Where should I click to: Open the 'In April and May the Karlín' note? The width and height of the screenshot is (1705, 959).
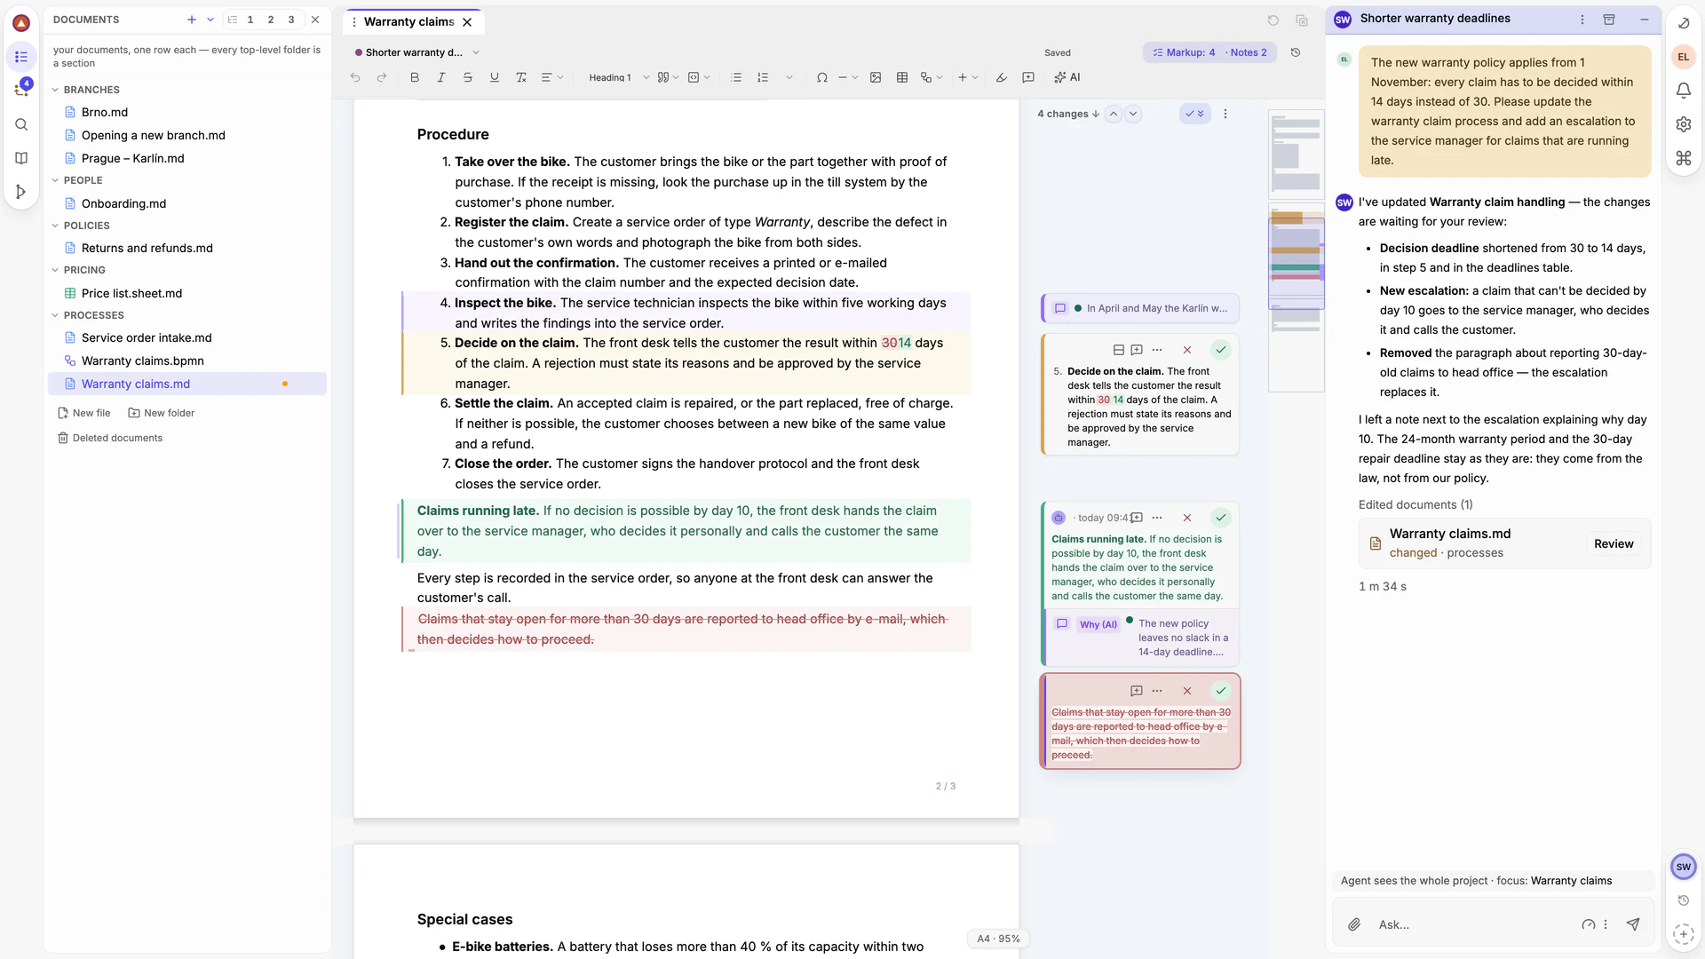click(1140, 308)
